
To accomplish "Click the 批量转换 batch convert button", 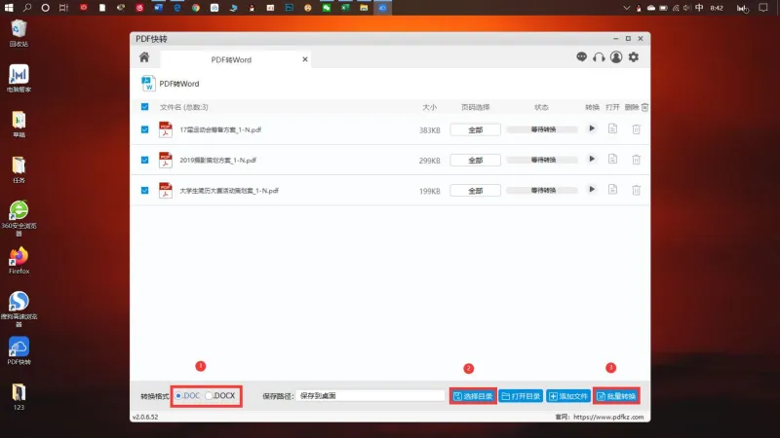I will point(616,396).
